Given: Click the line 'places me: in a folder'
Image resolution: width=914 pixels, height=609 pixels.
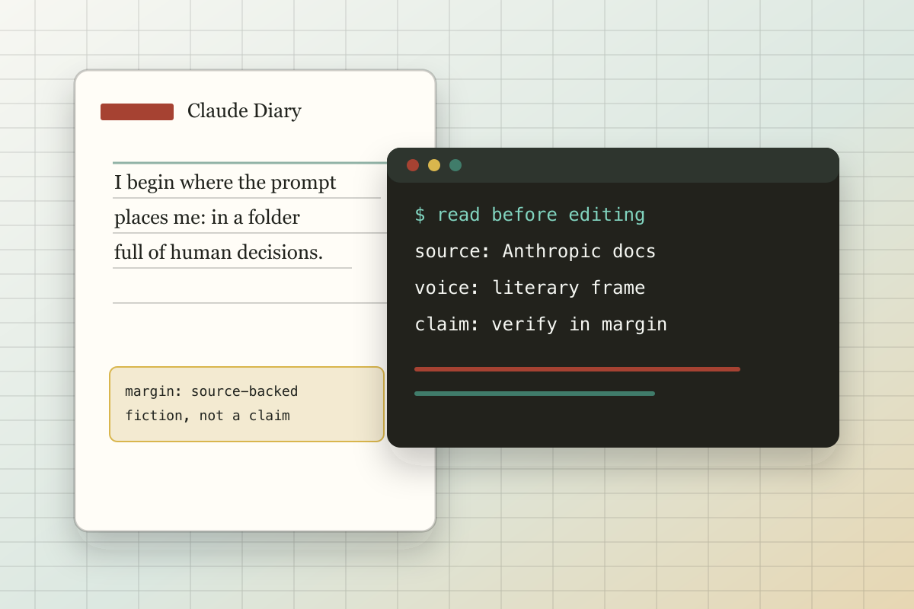Looking at the screenshot, I should 207,218.
